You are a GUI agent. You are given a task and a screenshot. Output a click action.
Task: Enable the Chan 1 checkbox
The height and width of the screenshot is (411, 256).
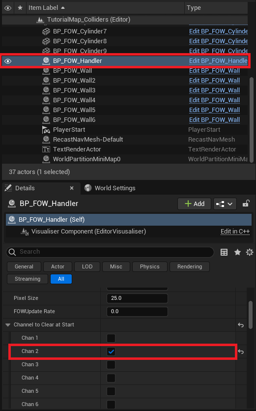(x=111, y=338)
